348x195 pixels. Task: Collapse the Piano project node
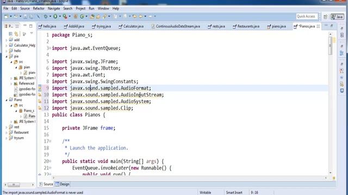coord(6,100)
